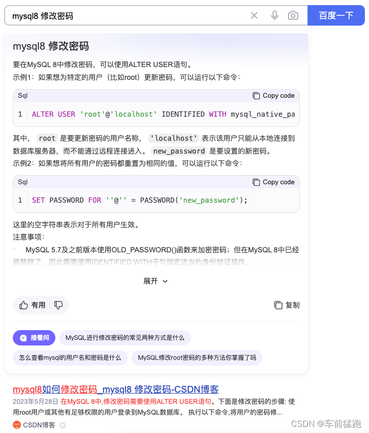Viewport: 369px width, 433px height.
Task: Click the 百度一下 search button
Action: point(336,15)
